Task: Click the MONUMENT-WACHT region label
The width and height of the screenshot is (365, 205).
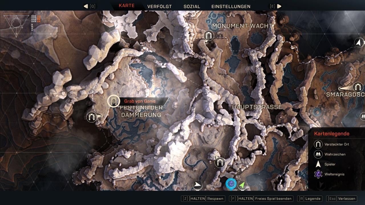Action: pos(242,26)
